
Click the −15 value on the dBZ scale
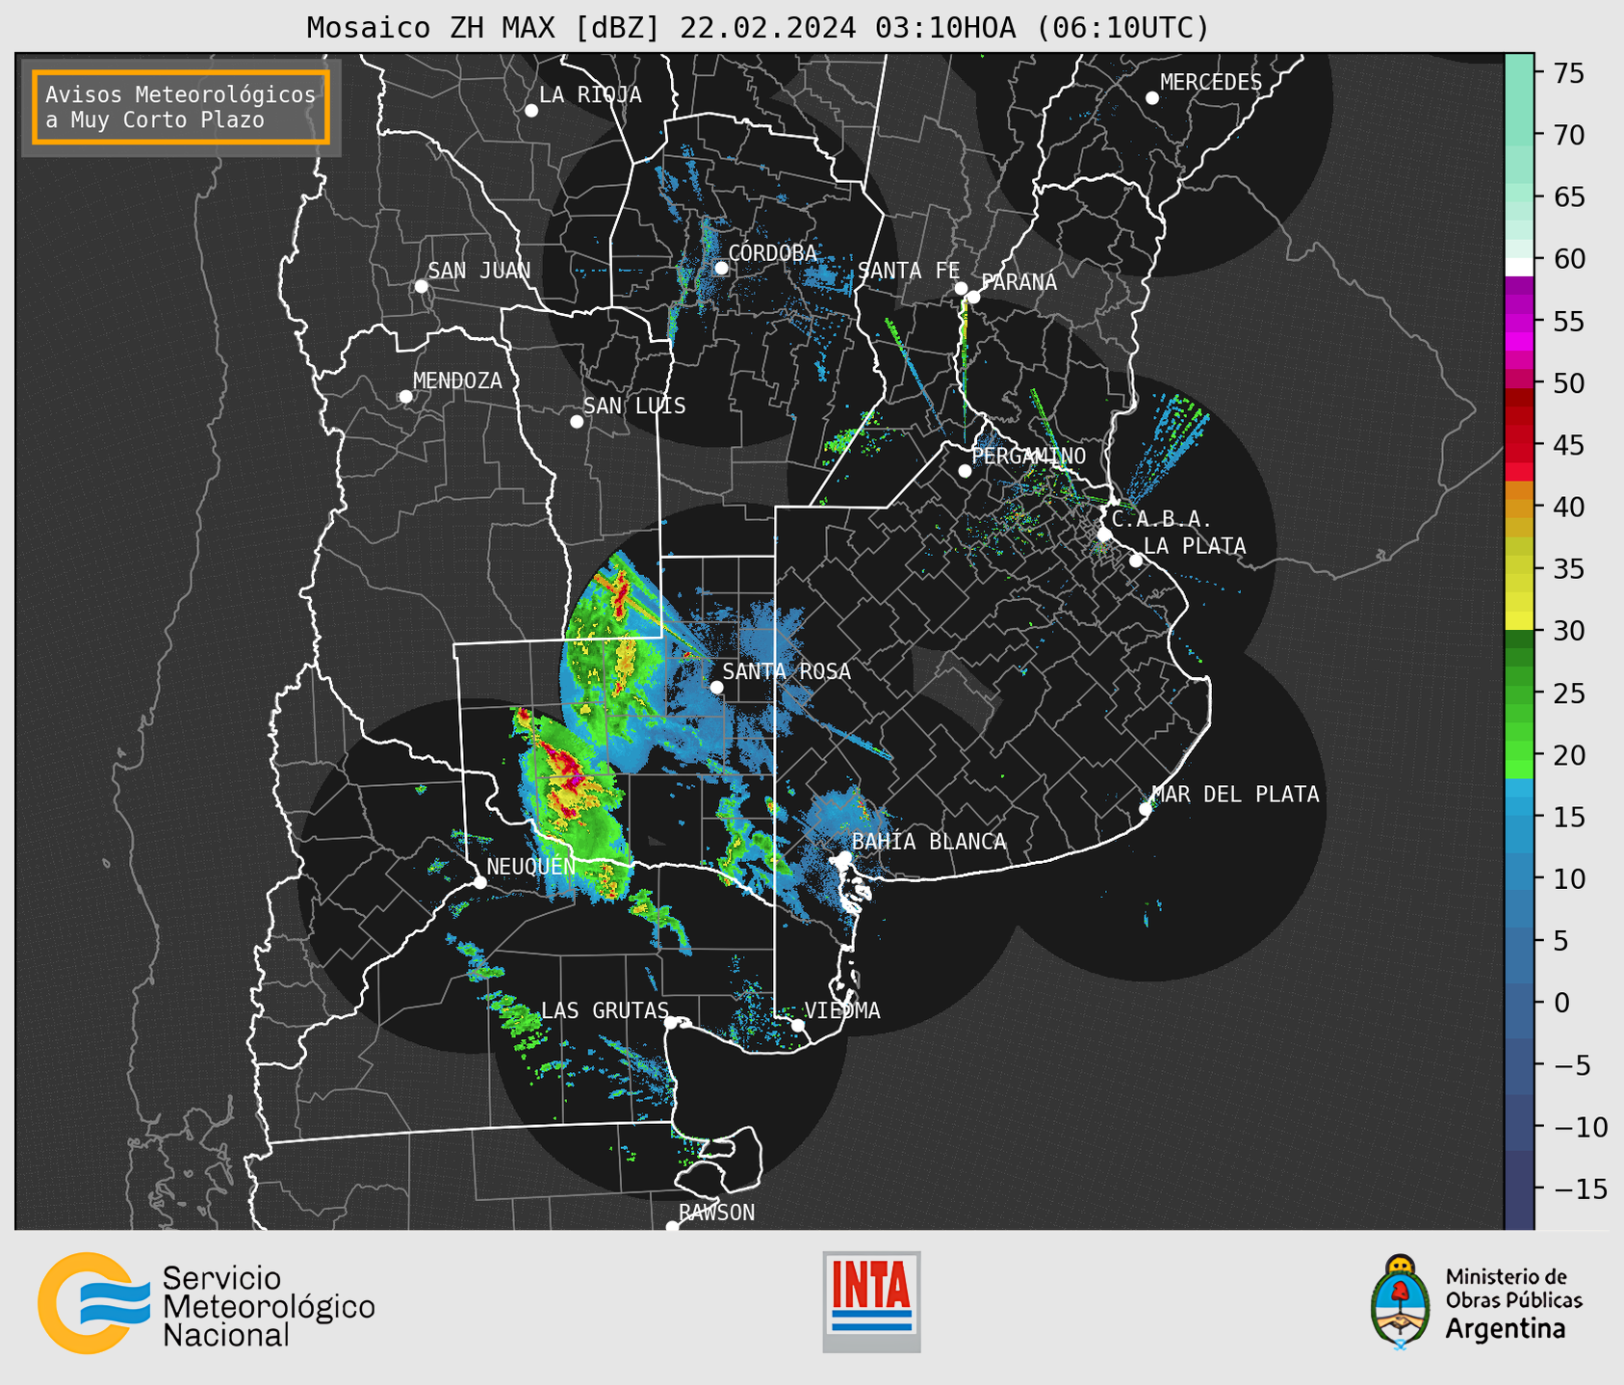pyautogui.click(x=1579, y=1189)
